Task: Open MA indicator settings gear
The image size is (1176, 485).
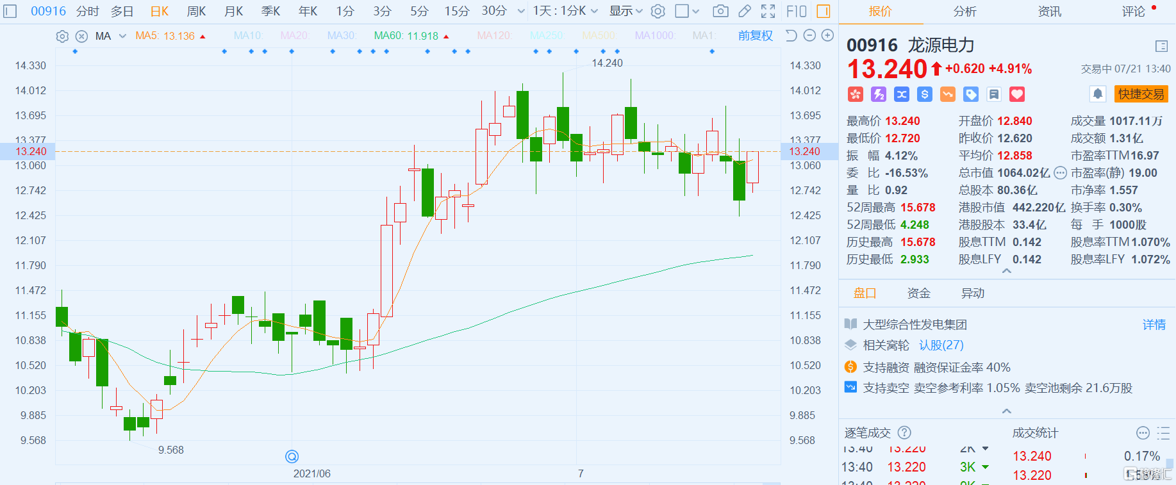Action: pyautogui.click(x=62, y=36)
